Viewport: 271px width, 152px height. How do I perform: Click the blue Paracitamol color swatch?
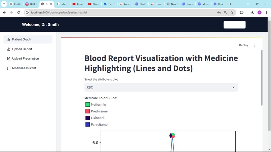pos(88,124)
